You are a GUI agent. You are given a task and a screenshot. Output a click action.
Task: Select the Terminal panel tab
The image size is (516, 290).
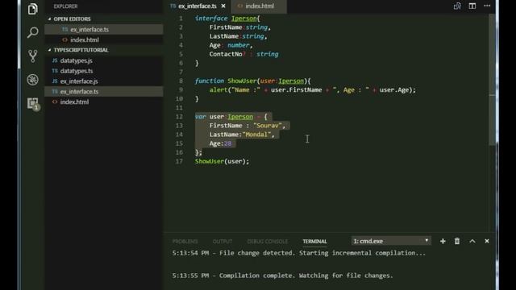point(314,242)
